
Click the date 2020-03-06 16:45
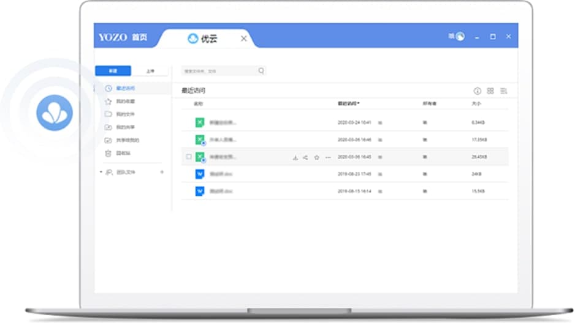click(x=354, y=157)
